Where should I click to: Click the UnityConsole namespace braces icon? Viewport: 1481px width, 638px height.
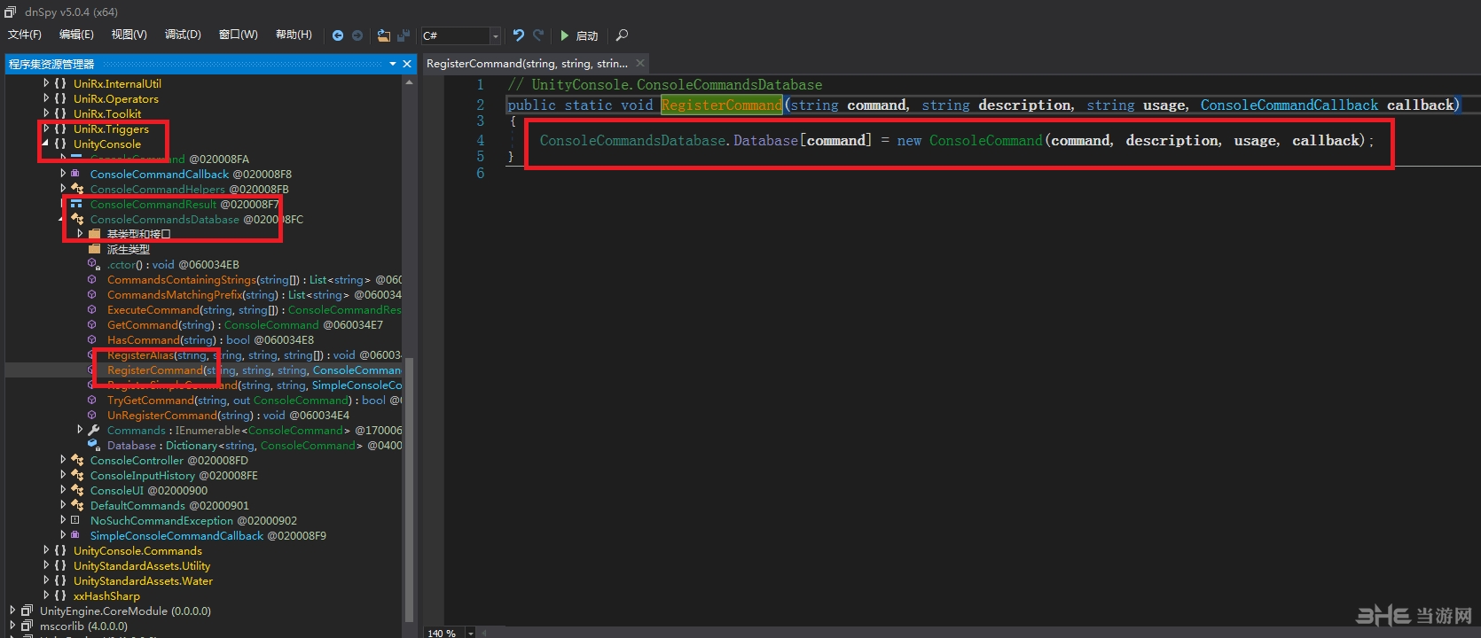(x=60, y=144)
